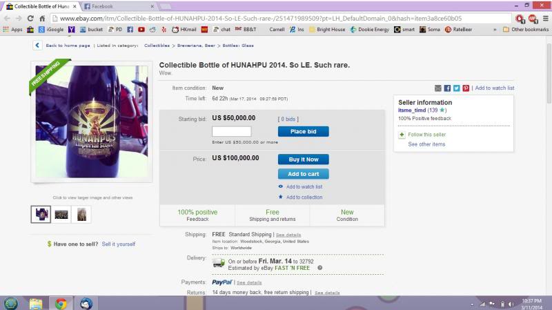Open the Breweriana, Beer category breadcrumb
The height and width of the screenshot is (310, 552).
click(x=196, y=46)
